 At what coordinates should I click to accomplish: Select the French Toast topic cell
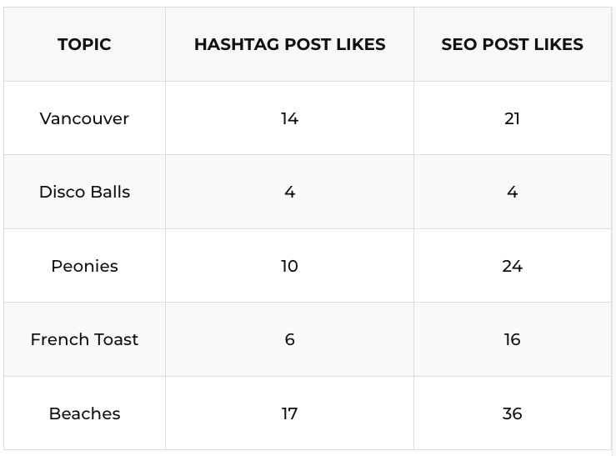point(84,339)
